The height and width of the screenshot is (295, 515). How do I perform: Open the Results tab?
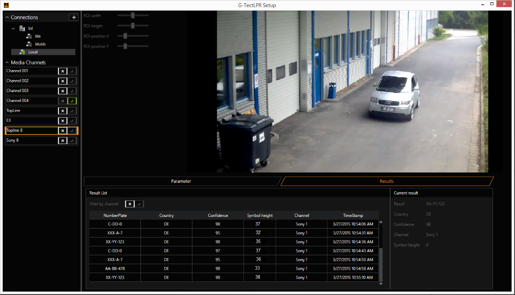387,181
